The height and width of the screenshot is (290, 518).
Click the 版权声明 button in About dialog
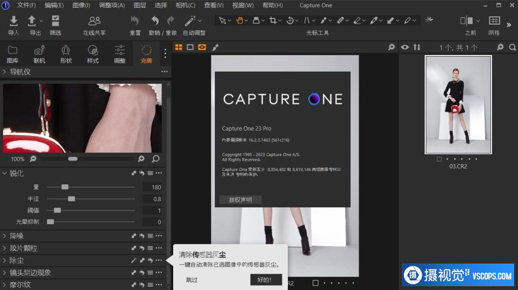[240, 200]
